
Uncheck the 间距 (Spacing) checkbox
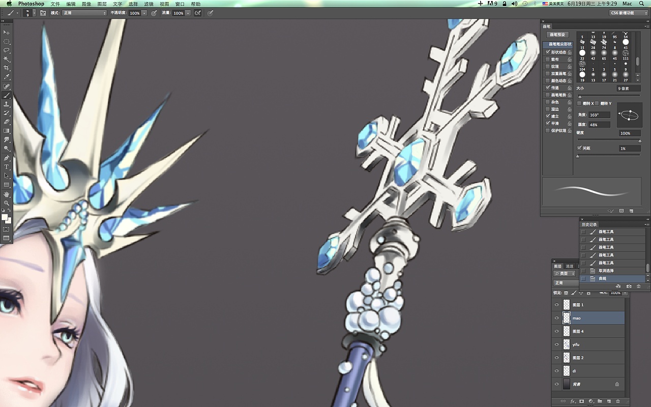click(580, 148)
